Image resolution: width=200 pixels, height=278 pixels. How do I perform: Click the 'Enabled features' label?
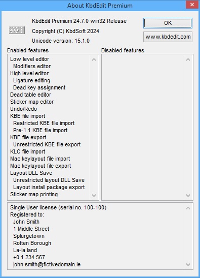coord(28,50)
